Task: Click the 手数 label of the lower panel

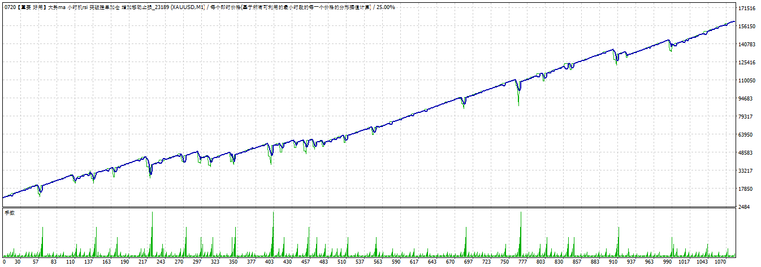Action: [x=10, y=213]
